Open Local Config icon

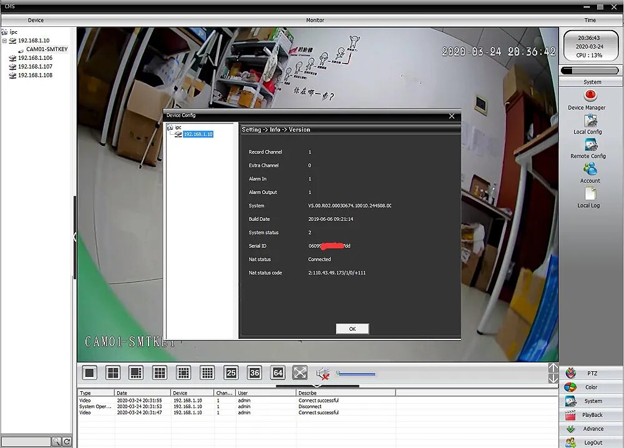(x=590, y=120)
